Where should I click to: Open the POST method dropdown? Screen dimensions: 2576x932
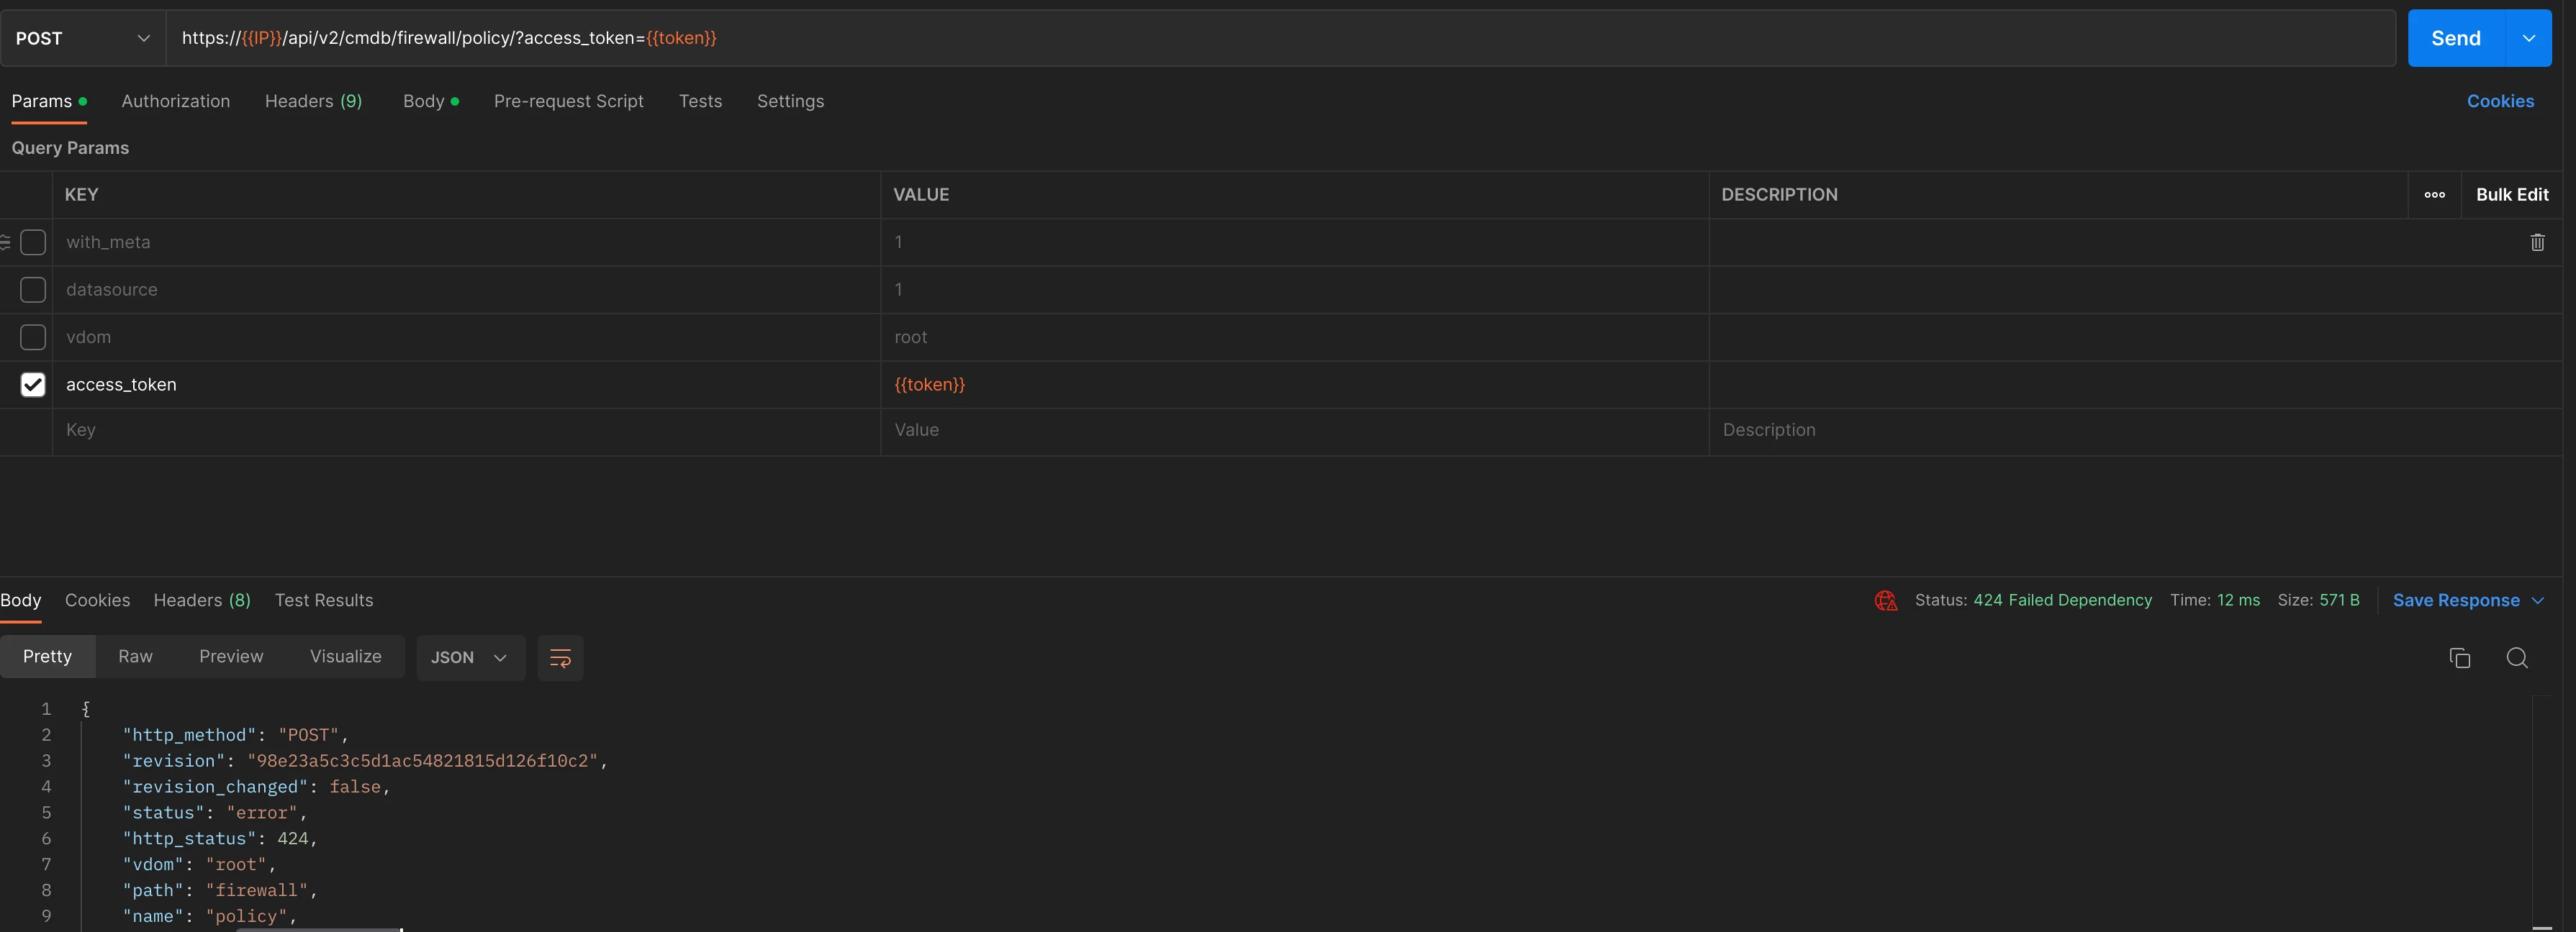pyautogui.click(x=83, y=38)
